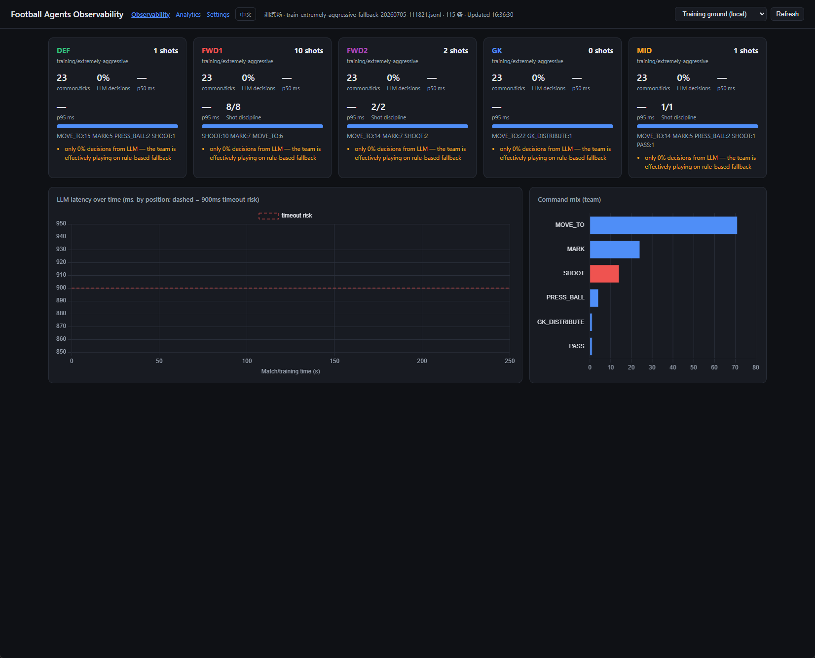This screenshot has height=658, width=815.
Task: Select the MID position card title
Action: coord(644,51)
